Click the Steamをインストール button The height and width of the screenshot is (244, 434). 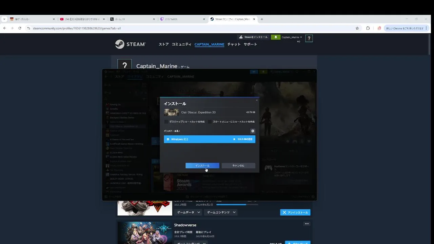coord(253,37)
